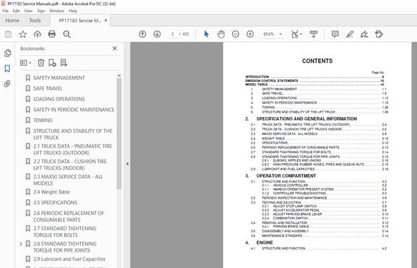417x268 pixels.
Task: Activate the hand pan tool
Action: pyautogui.click(x=221, y=34)
